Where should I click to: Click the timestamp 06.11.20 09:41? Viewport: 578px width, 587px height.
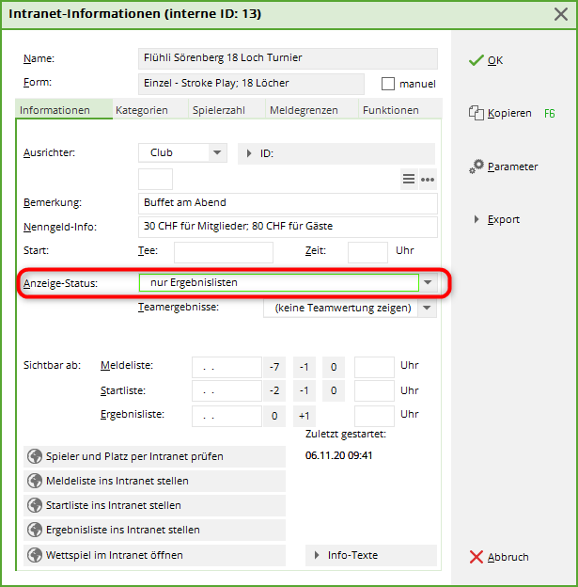(338, 455)
